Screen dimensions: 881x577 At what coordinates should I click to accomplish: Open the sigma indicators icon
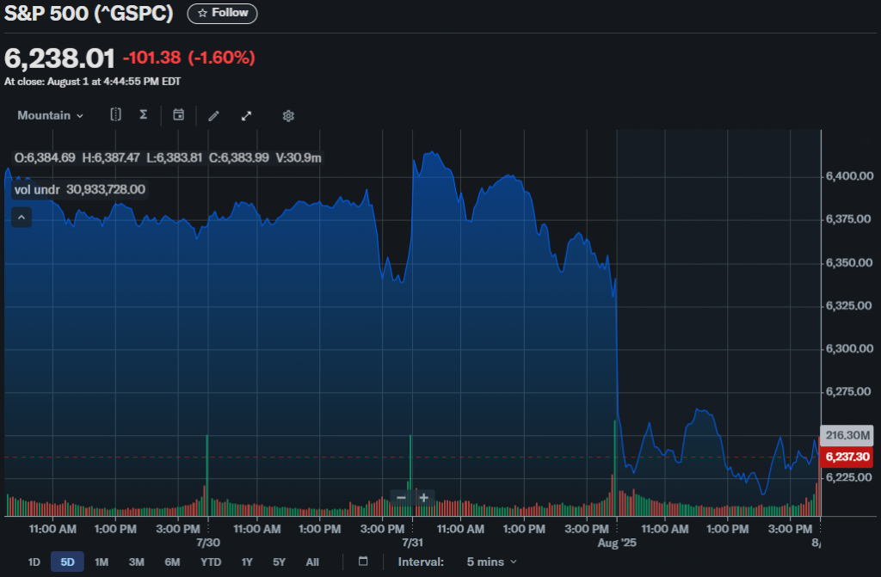coord(144,114)
